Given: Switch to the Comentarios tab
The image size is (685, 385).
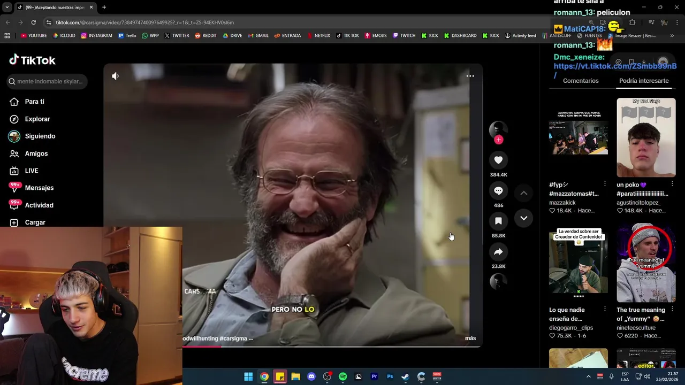Looking at the screenshot, I should click(581, 81).
